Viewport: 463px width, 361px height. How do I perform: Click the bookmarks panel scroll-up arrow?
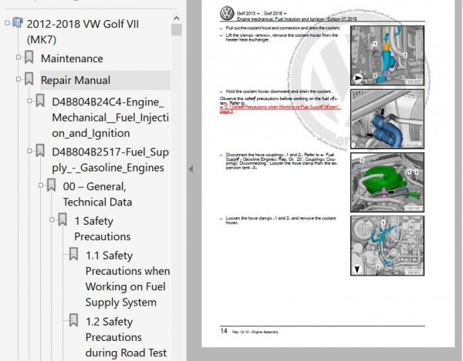[x=177, y=18]
